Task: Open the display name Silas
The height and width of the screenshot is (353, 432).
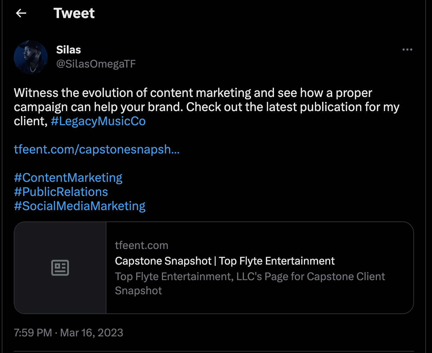Action: [69, 50]
